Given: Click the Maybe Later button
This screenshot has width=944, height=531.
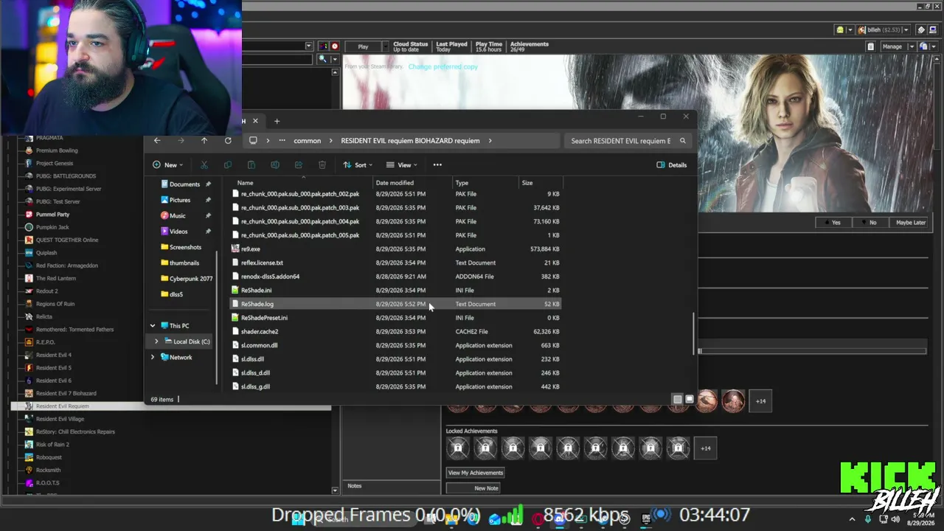Looking at the screenshot, I should pyautogui.click(x=910, y=223).
